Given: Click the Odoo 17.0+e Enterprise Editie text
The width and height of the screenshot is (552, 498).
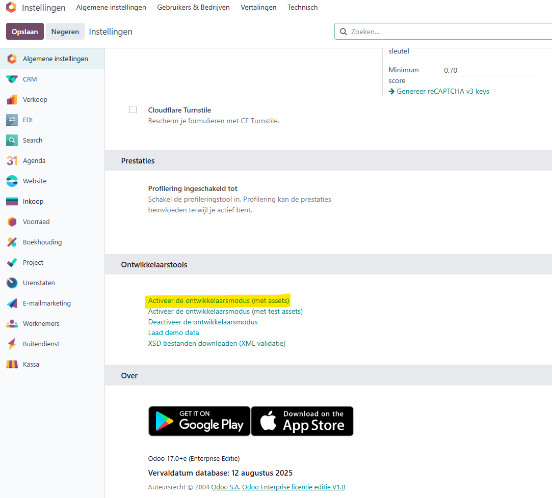Looking at the screenshot, I should [194, 459].
